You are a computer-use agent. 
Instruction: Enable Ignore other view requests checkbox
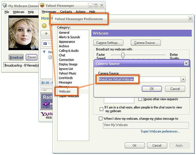point(140,99)
